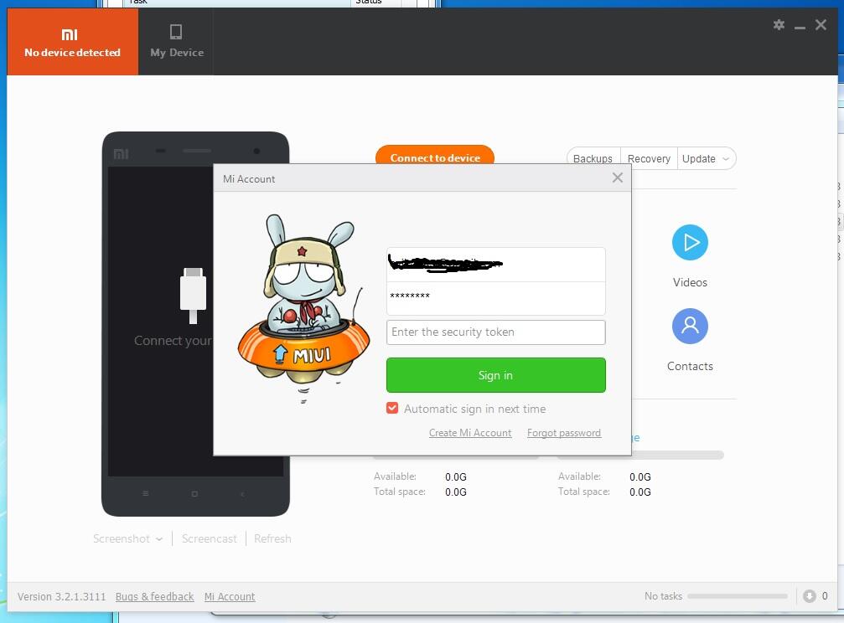Open the settings gear in the title bar
The image size is (844, 623).
pyautogui.click(x=779, y=25)
